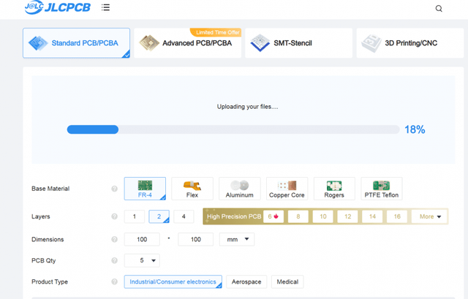Click help icon beside Layers
Viewport: 468px width, 299px height.
pyautogui.click(x=115, y=216)
